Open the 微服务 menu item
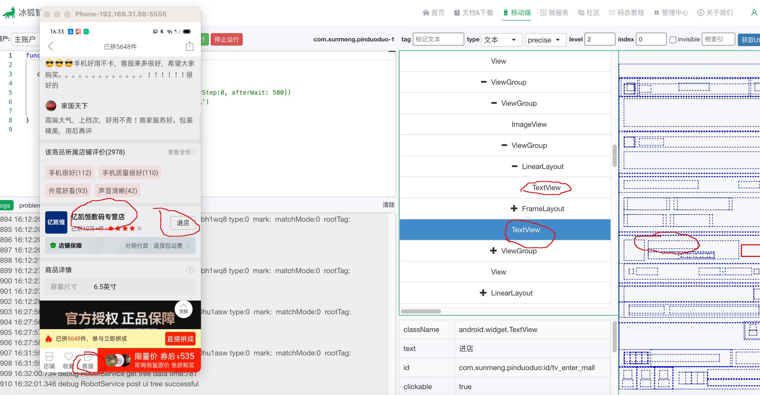 click(554, 13)
